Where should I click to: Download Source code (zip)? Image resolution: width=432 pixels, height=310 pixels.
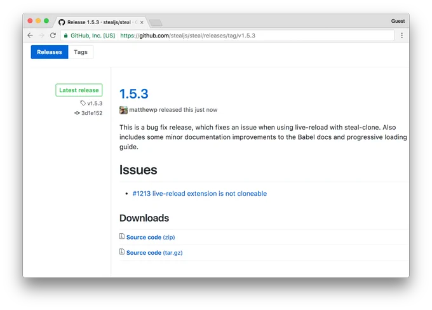(151, 237)
